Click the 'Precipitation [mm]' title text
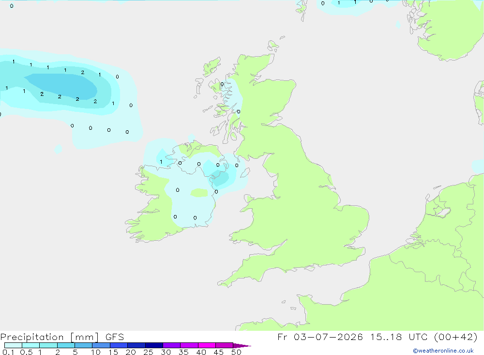The width and height of the screenshot is (484, 355). tap(50, 337)
